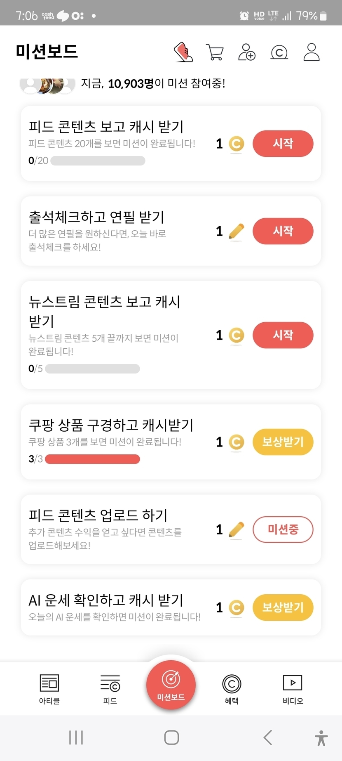Start the 뉴스트림 콘텐츠 mission
Image resolution: width=342 pixels, height=761 pixels.
[x=283, y=335]
